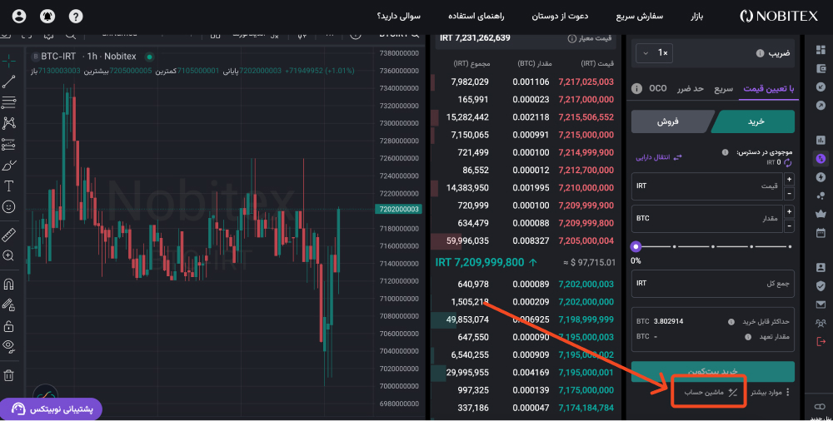
Task: Select the XABCD pattern tool
Action: 8,123
